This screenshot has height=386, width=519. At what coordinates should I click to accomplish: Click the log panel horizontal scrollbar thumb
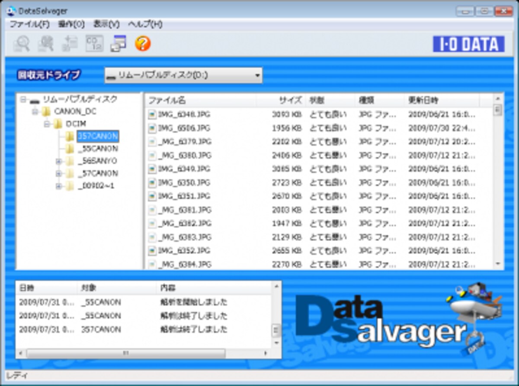point(126,354)
